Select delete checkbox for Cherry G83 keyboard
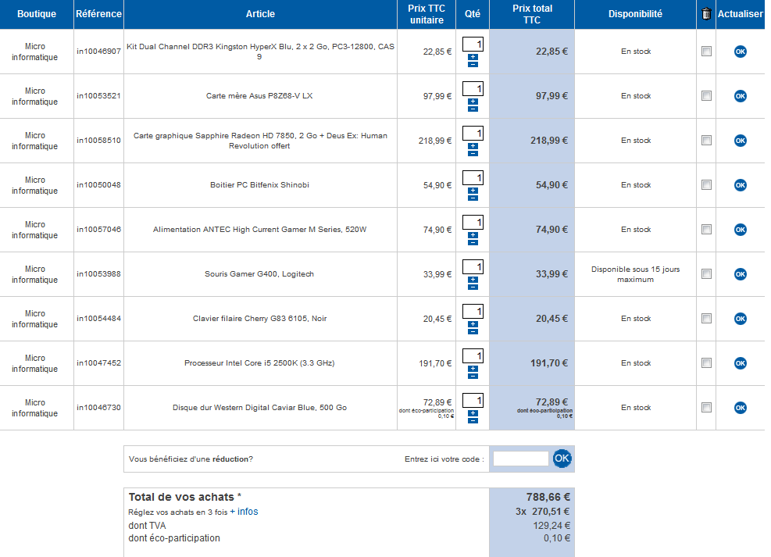Screen dimensions: 771x557 [706, 319]
